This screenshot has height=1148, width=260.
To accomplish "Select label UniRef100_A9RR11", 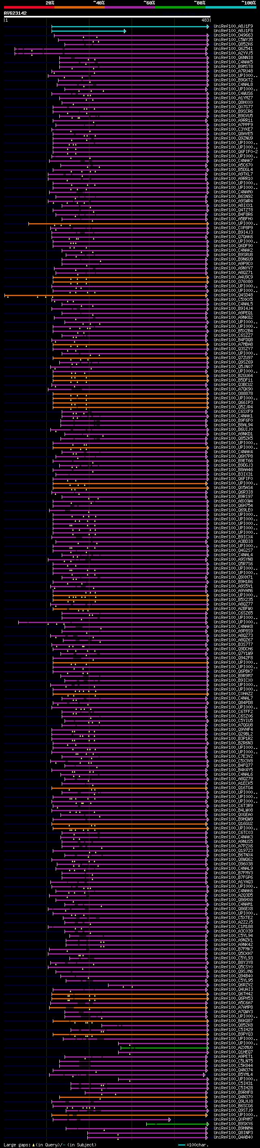I will [233, 120].
